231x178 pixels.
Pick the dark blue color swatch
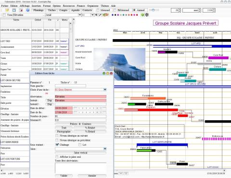[x=113, y=15]
